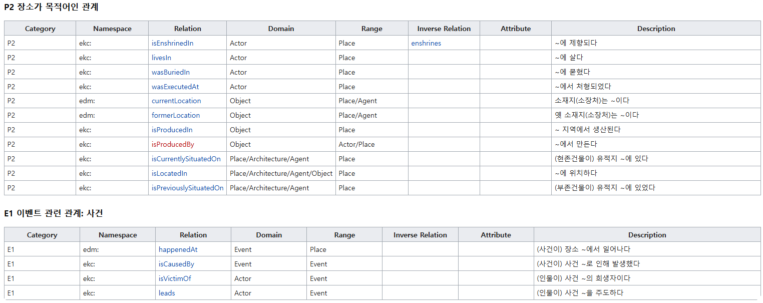The image size is (763, 303).
Task: Open the isPreviouslySituatedOn link
Action: (x=187, y=188)
